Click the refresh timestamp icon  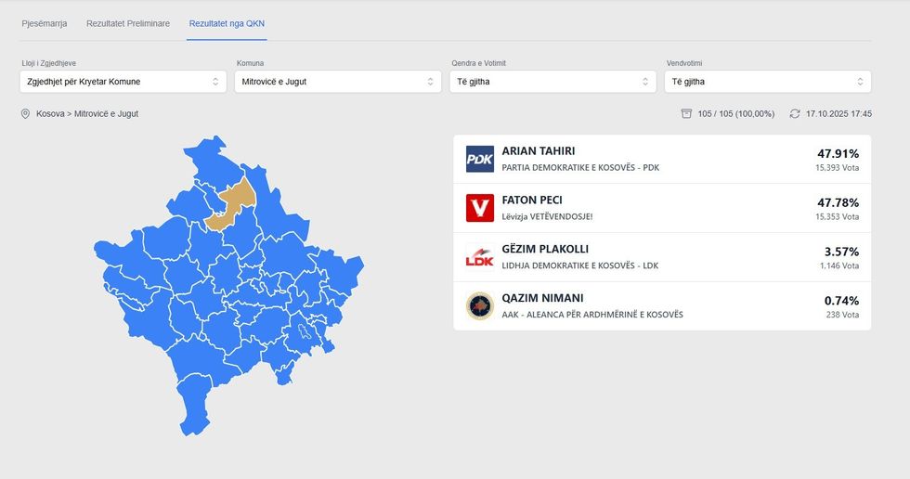click(x=795, y=114)
